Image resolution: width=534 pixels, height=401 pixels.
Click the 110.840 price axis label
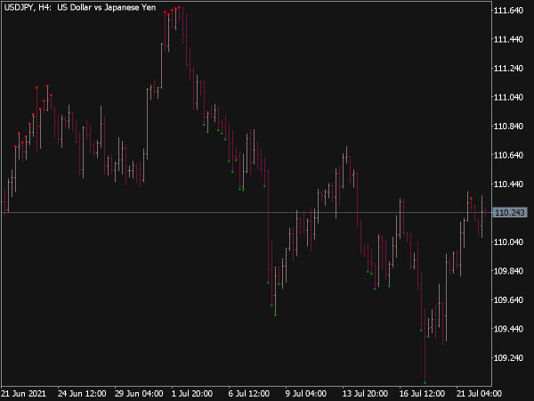pyautogui.click(x=508, y=127)
